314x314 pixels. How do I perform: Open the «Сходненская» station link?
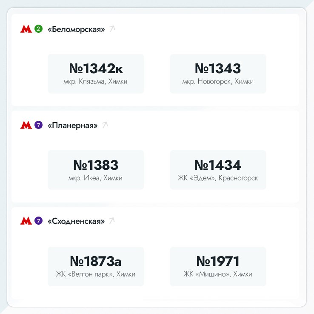point(76,221)
